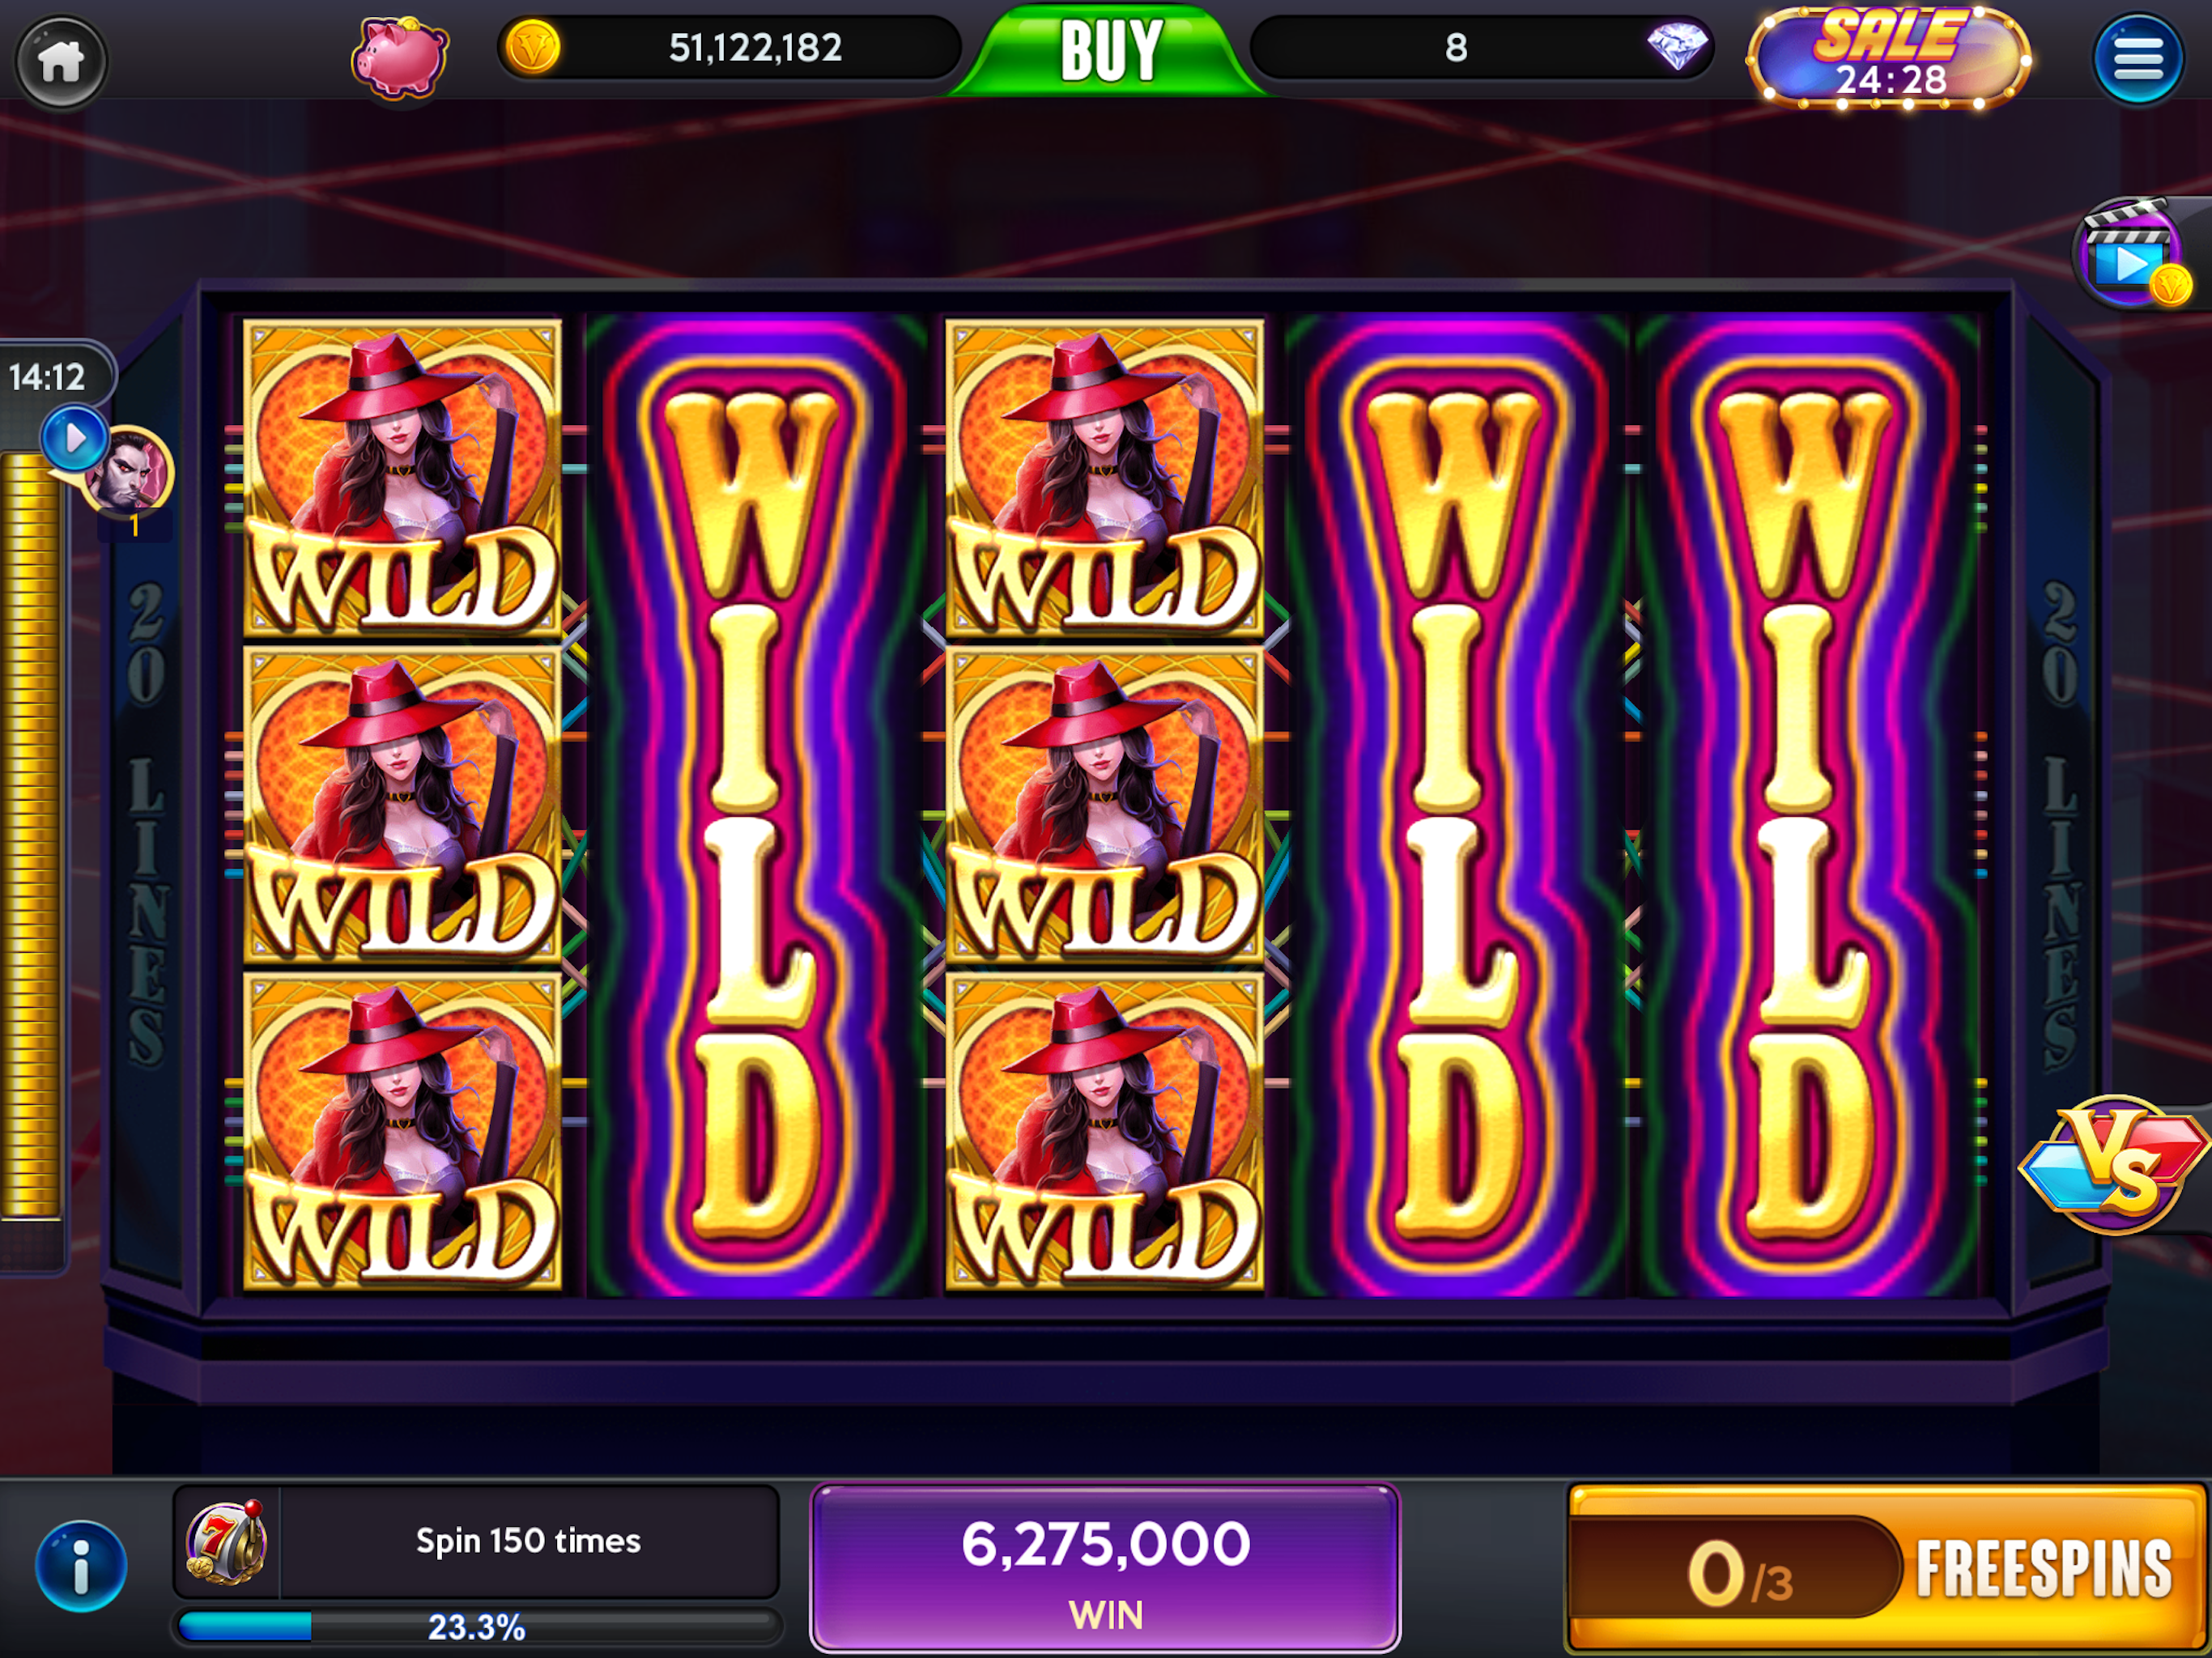Open the pink piggy bank
This screenshot has height=1658, width=2212.
coord(399,57)
